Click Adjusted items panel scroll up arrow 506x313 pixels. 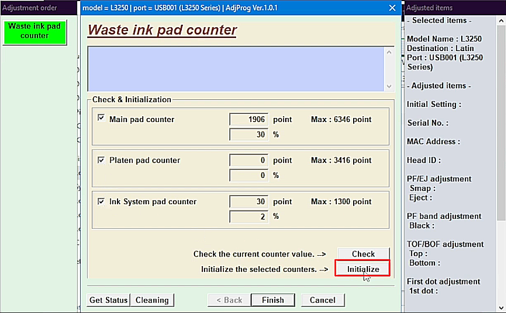[501, 21]
